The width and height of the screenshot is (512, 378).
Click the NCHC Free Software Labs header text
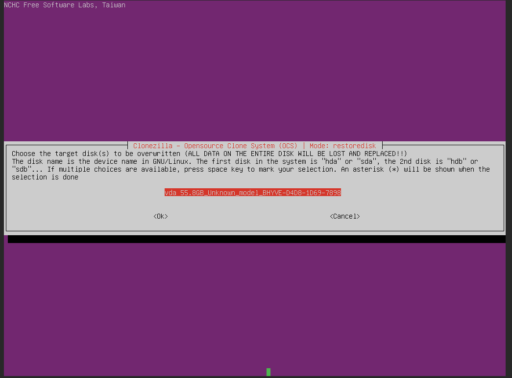pyautogui.click(x=65, y=5)
